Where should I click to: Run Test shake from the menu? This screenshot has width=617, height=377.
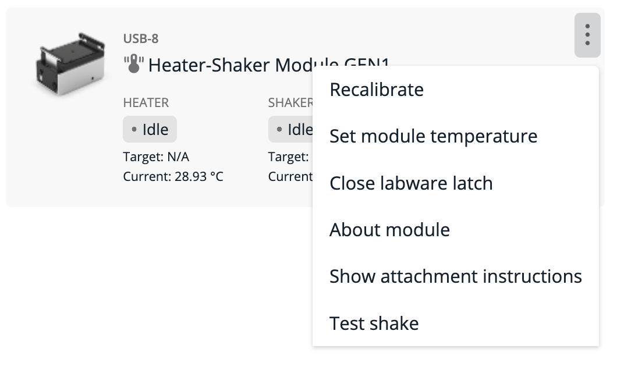pos(374,323)
